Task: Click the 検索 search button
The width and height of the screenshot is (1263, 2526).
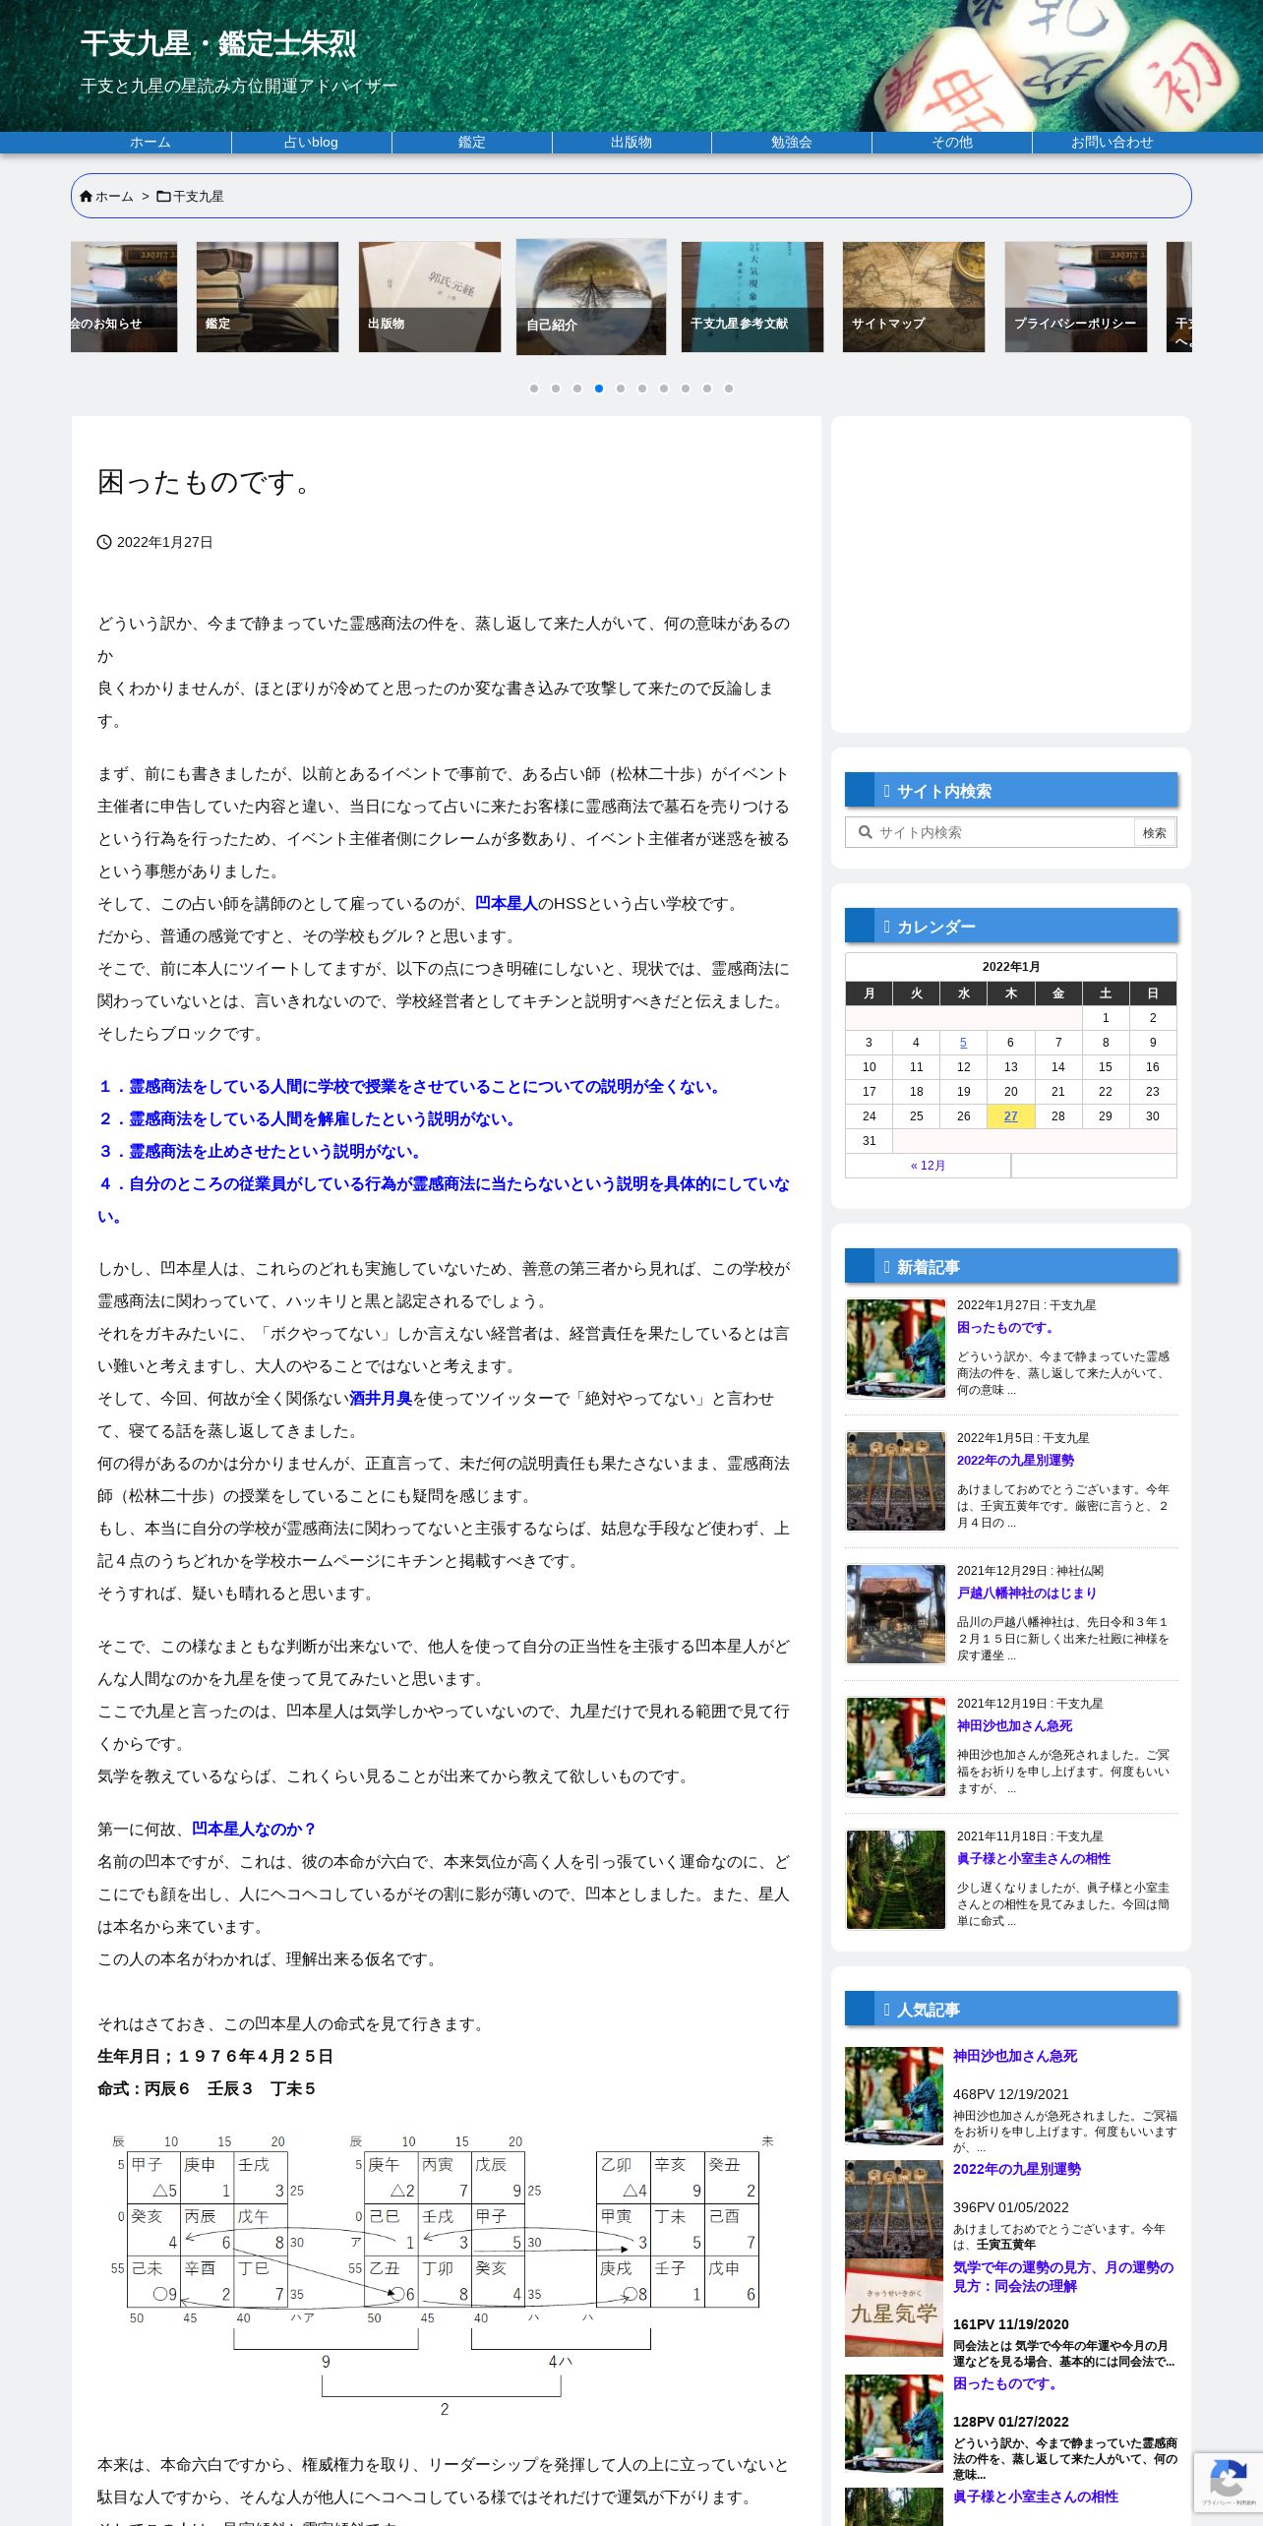Action: (1155, 833)
